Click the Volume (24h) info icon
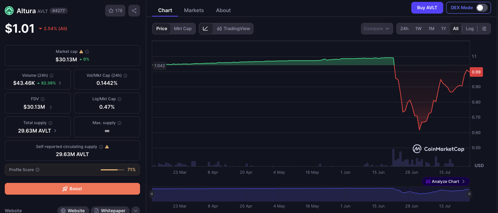 point(51,76)
